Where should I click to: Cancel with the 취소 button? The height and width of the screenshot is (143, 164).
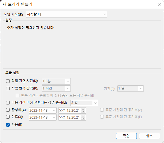[150, 136]
